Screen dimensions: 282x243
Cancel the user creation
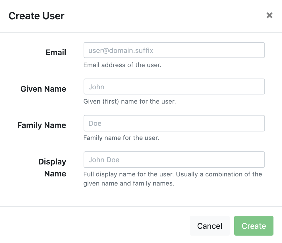pyautogui.click(x=210, y=226)
